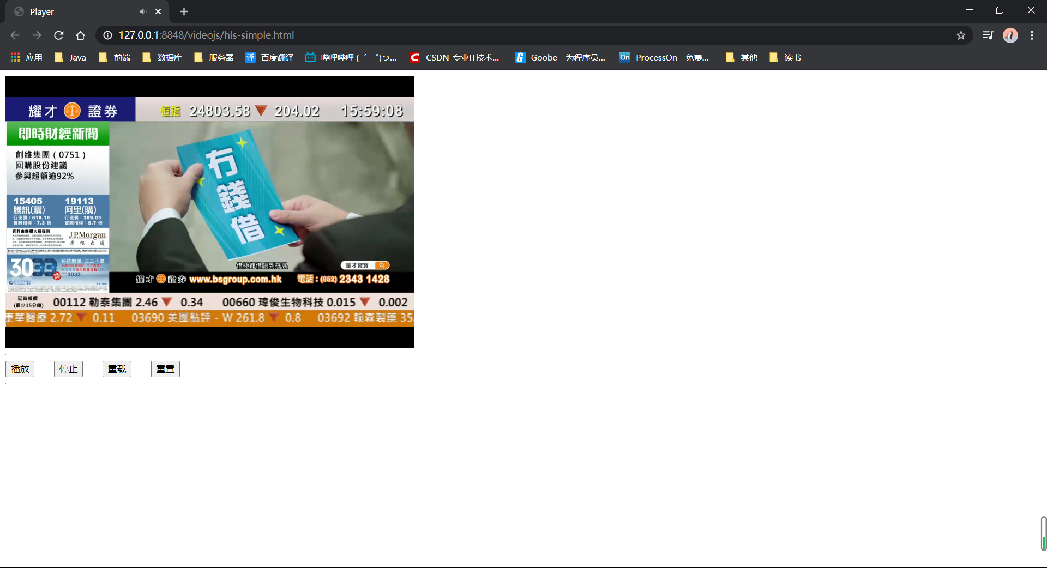Open the Chrome profile avatar
This screenshot has width=1047, height=568.
pos(1010,35)
